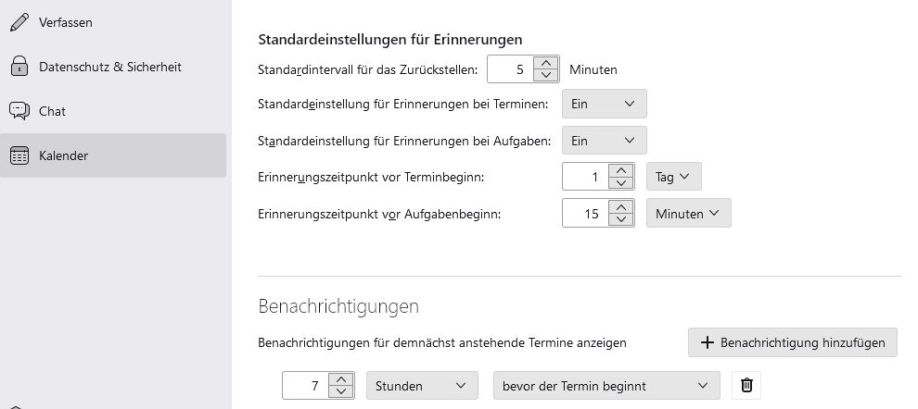
Task: Click the Kalender calendar icon
Action: tap(19, 155)
